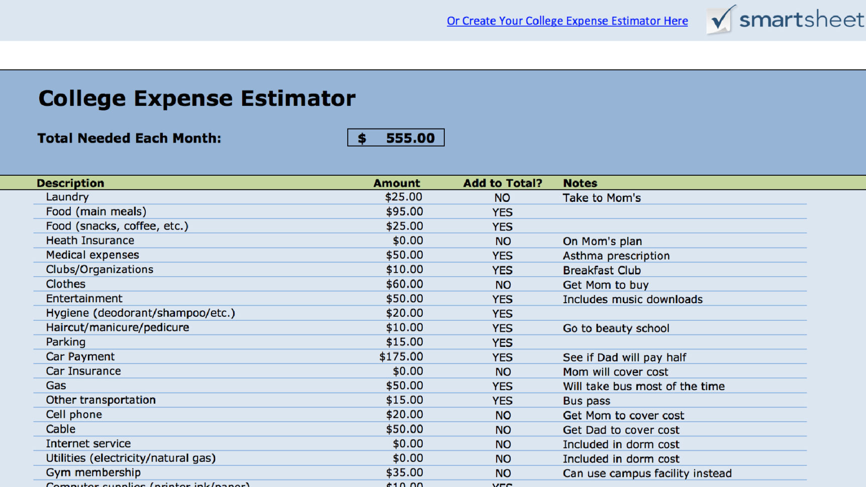Open the Create Your College Expense Estimator link
866x487 pixels.
(x=567, y=21)
